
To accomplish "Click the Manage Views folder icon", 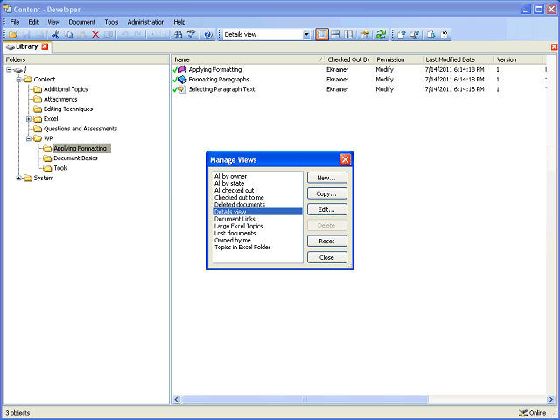I will coord(365,35).
